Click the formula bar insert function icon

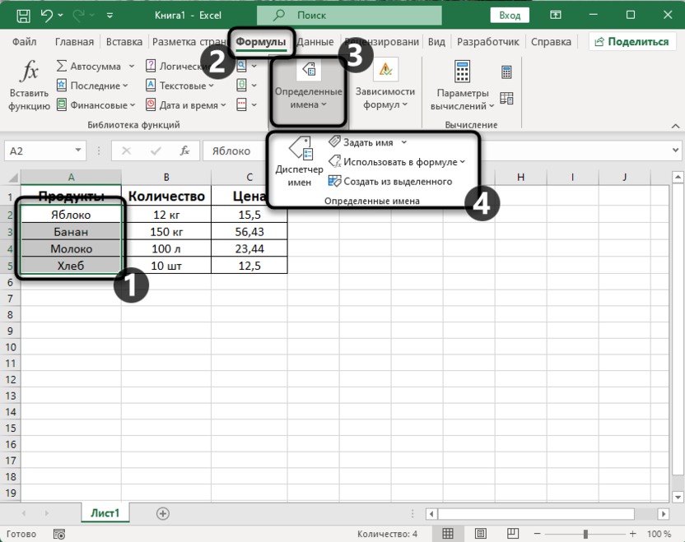[x=184, y=151]
